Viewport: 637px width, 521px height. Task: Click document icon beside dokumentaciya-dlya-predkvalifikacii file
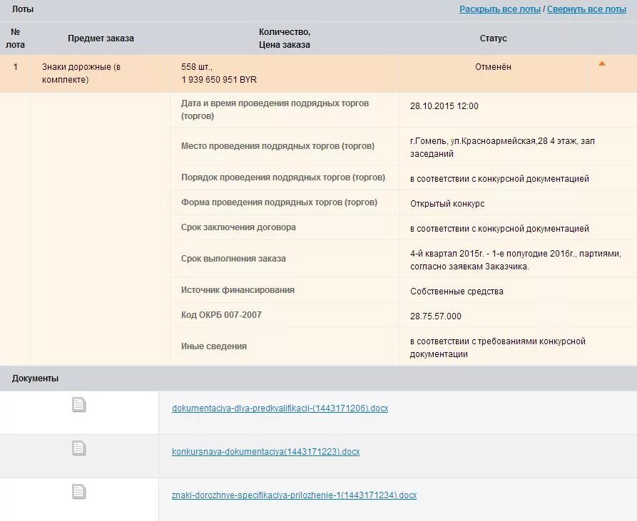(78, 405)
